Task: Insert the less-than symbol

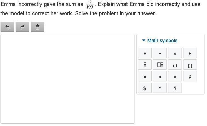Action: pos(160,76)
